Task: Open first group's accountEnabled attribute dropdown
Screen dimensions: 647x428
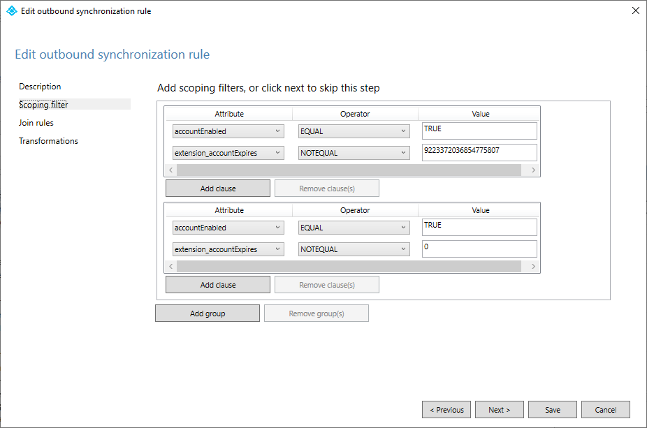Action: click(228, 131)
